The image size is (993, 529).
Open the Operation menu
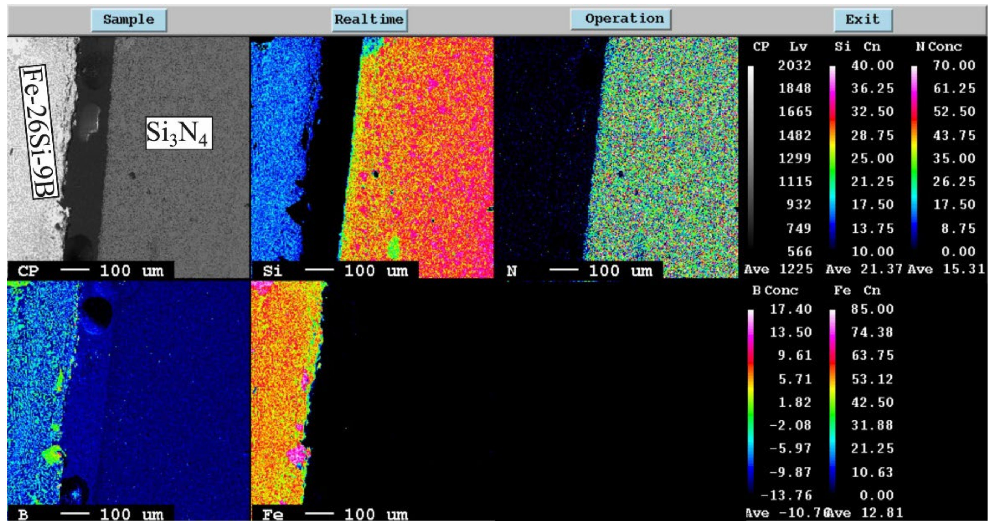click(x=621, y=19)
